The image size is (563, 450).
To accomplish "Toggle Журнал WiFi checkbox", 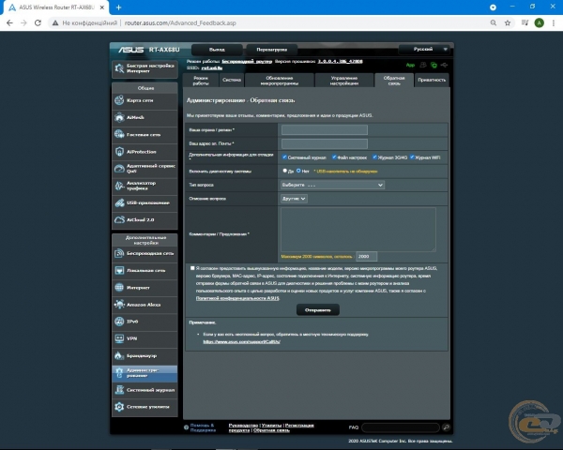I will click(412, 157).
